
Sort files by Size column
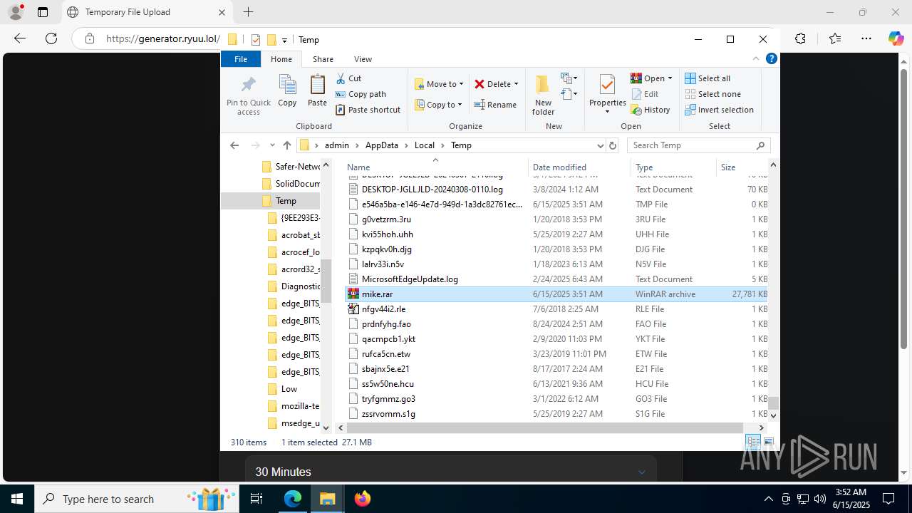point(742,167)
